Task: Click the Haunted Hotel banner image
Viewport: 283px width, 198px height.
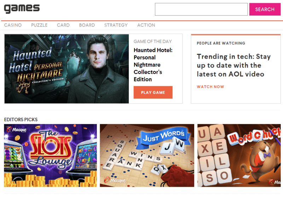Action: tap(67, 69)
